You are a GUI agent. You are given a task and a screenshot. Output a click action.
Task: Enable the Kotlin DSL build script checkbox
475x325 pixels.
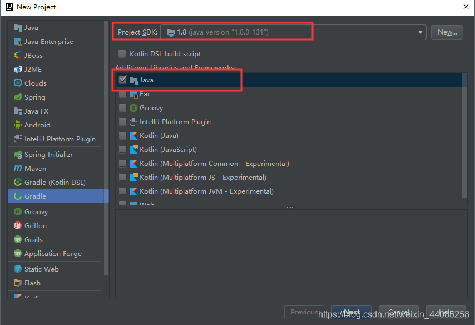[x=122, y=53]
